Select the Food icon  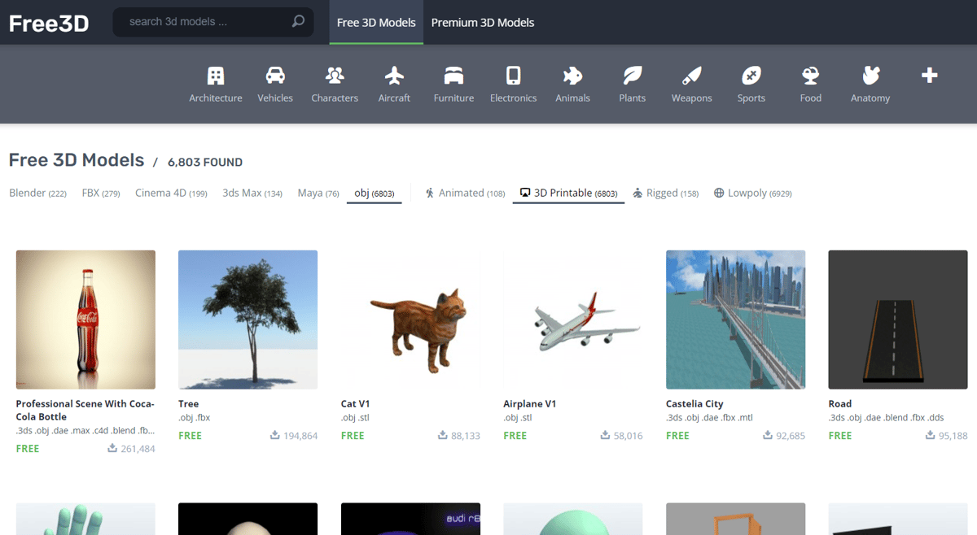tap(810, 76)
